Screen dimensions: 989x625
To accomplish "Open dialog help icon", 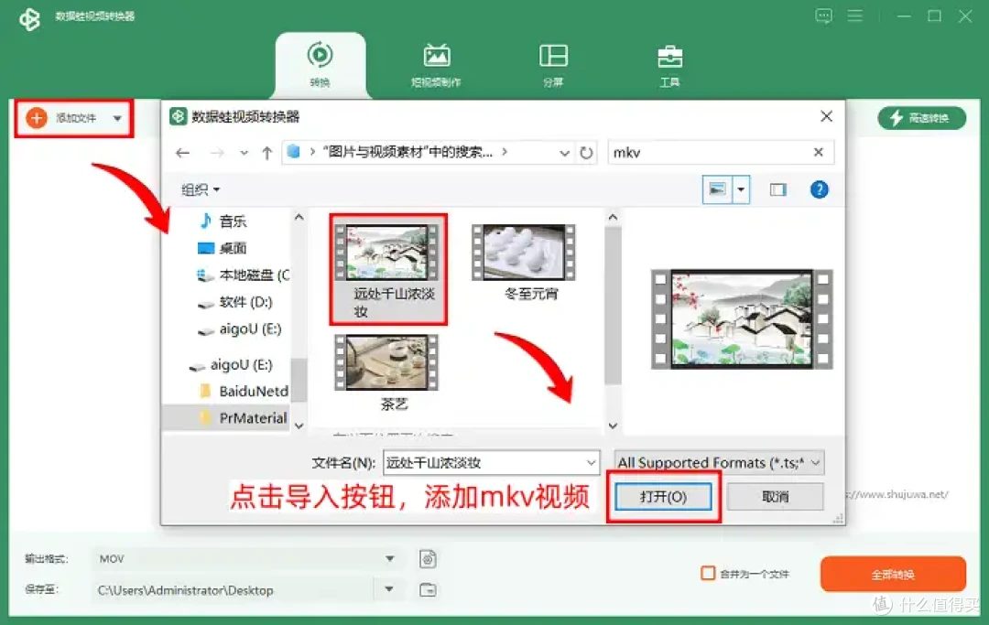I will tap(819, 189).
